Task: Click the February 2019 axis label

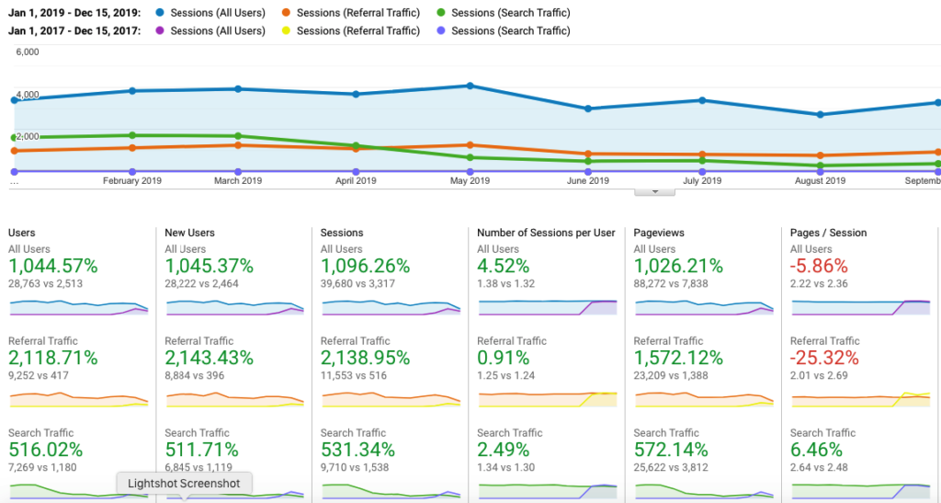Action: point(132,181)
